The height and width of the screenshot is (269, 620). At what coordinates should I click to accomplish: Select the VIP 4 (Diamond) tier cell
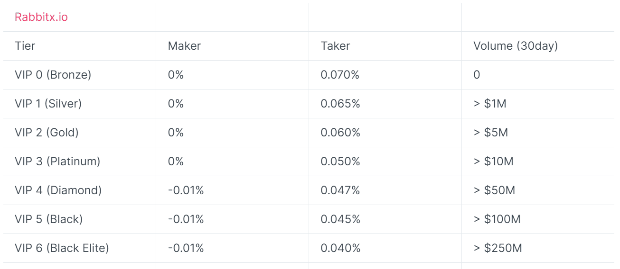58,190
